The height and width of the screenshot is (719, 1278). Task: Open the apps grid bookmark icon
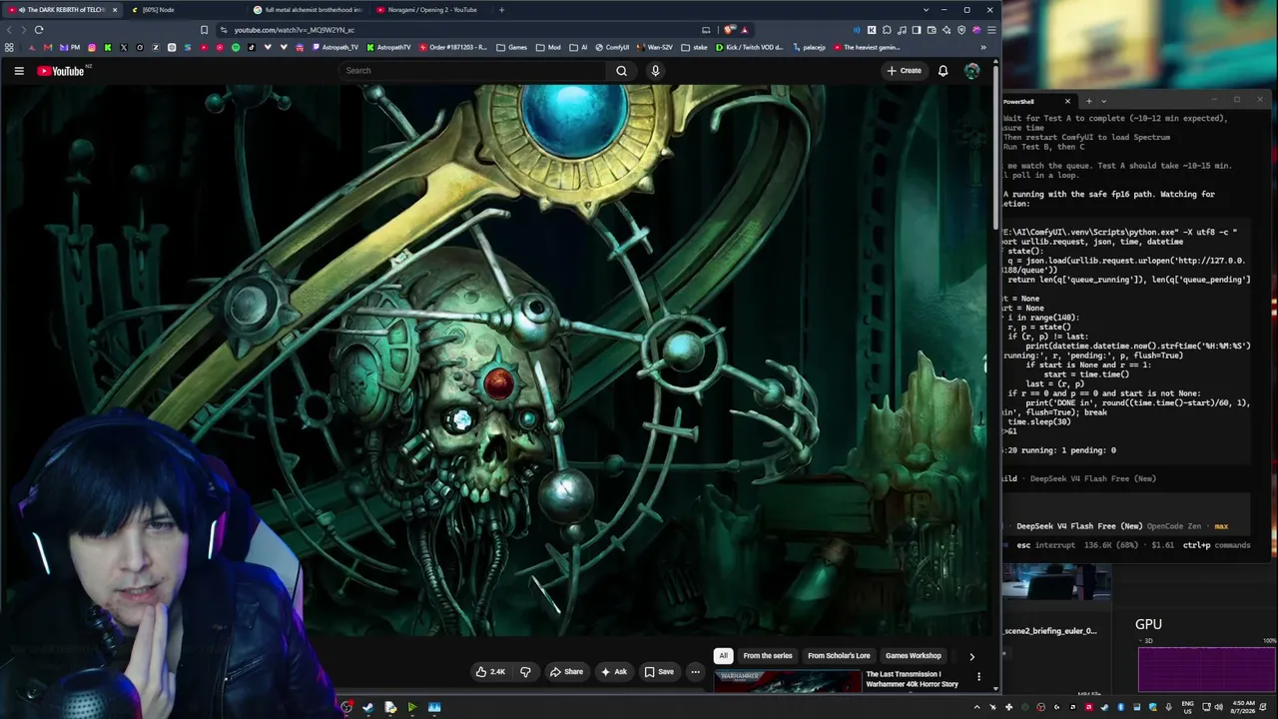click(x=9, y=48)
